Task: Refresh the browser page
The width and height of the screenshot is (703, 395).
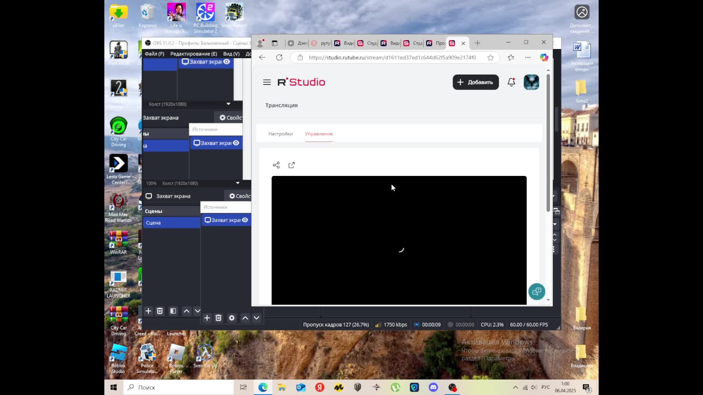Action: click(279, 57)
